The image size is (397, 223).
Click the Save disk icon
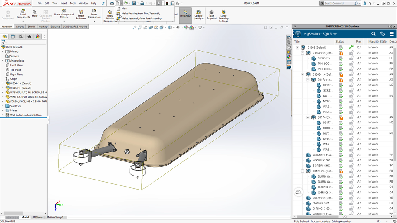[x=134, y=3]
